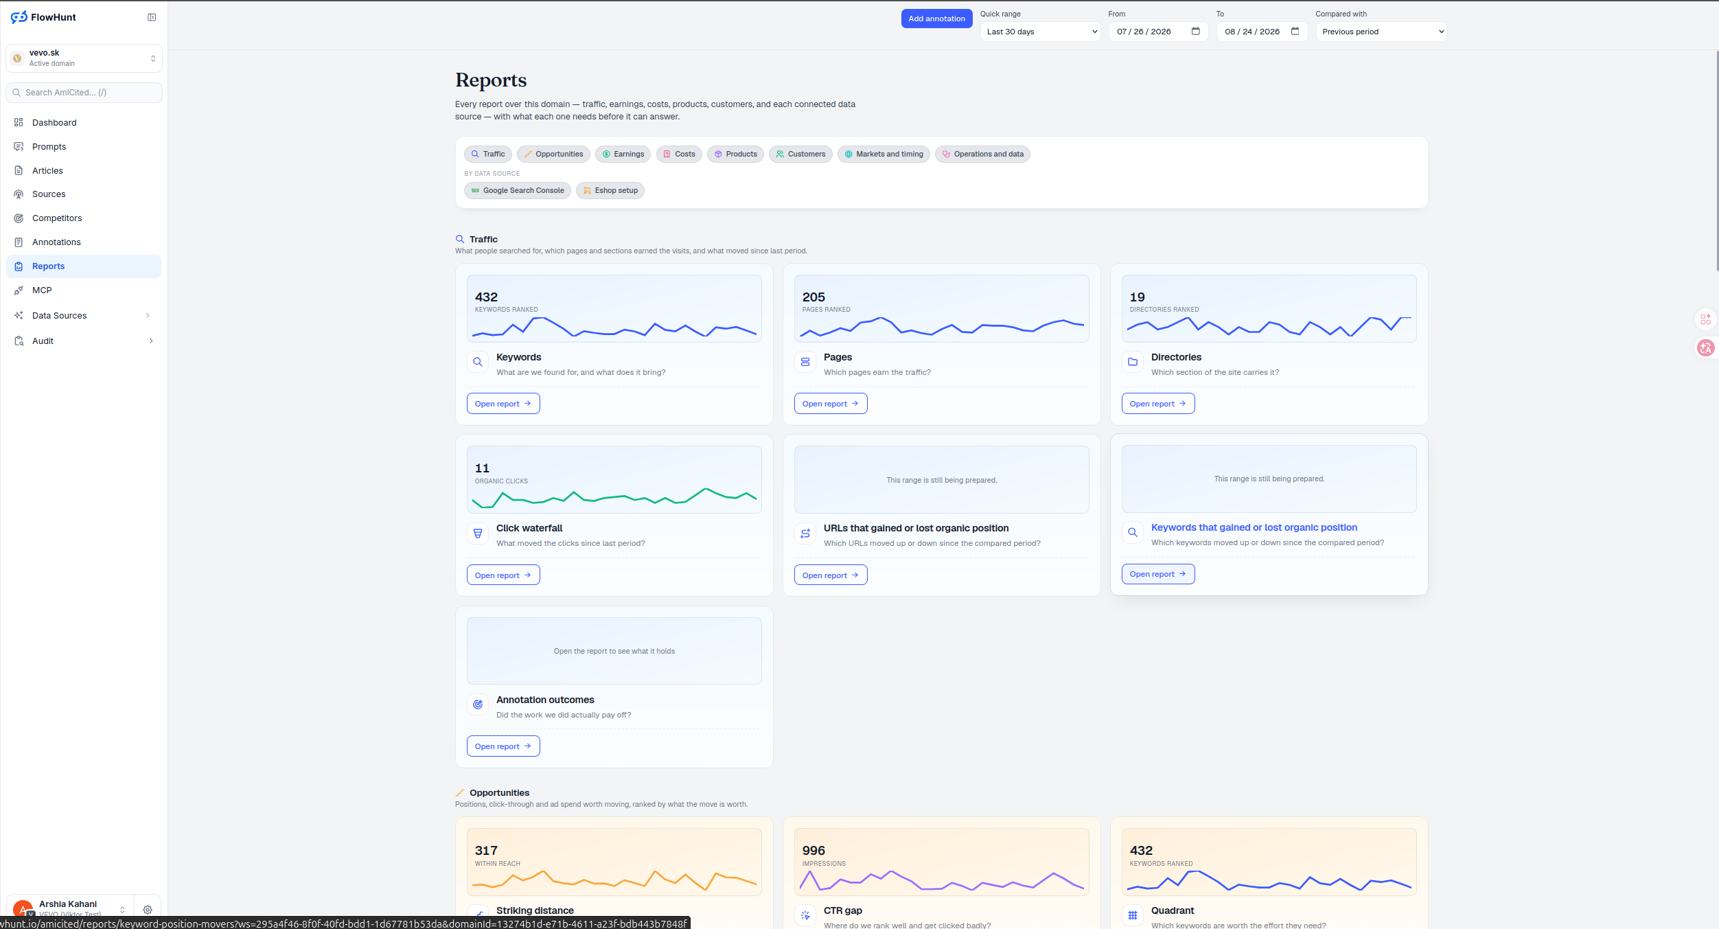1719x929 pixels.
Task: Open the MCP plug icon in the sidebar
Action: coord(19,290)
